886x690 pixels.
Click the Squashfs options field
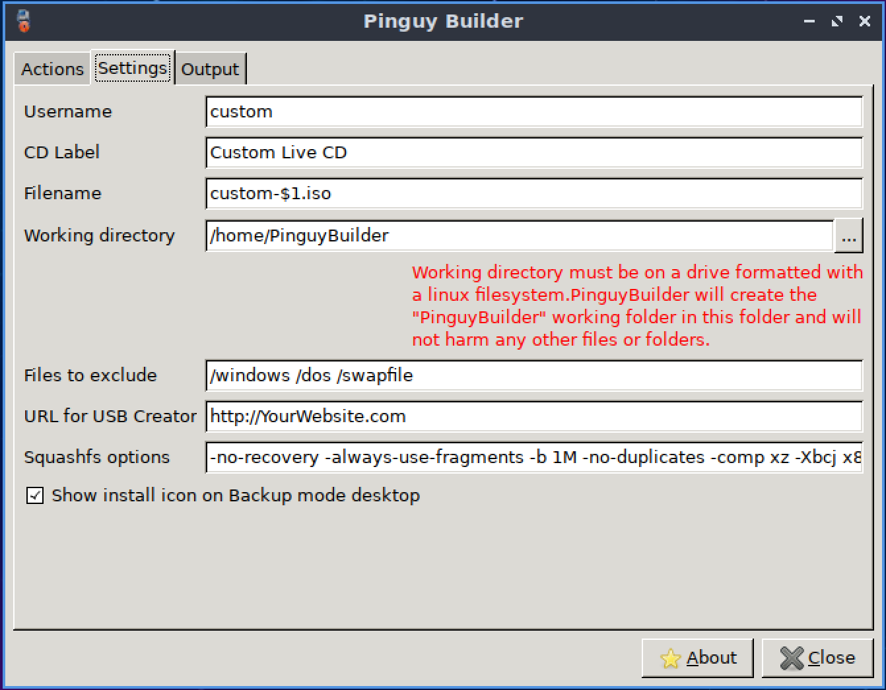coord(534,457)
